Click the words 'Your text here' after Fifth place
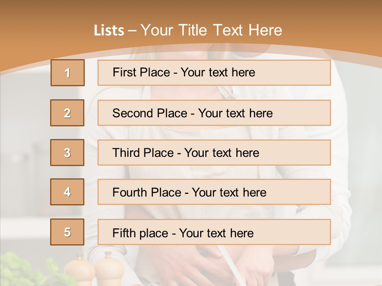 tap(217, 233)
